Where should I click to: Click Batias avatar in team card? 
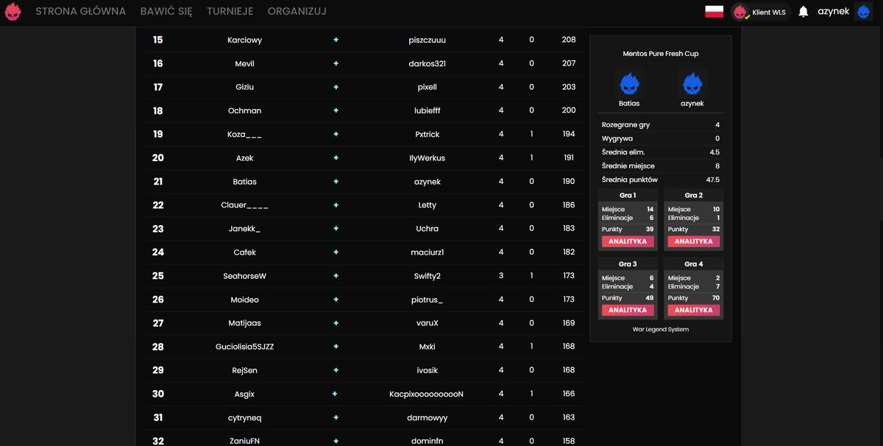click(629, 84)
